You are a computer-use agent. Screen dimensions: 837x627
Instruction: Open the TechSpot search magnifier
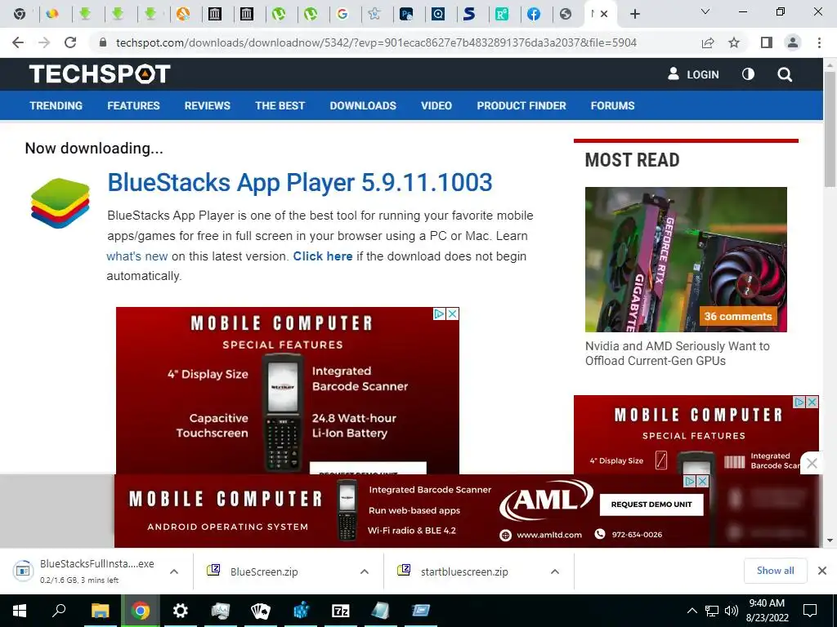[784, 74]
